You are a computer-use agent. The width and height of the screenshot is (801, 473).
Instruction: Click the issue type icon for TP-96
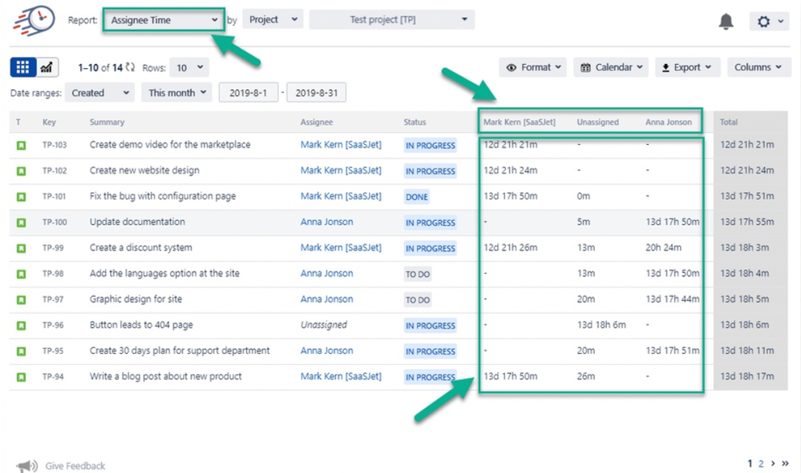(x=21, y=326)
